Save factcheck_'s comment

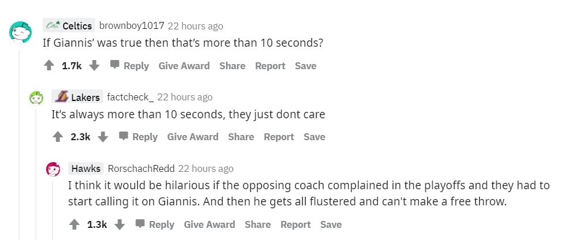click(x=314, y=137)
